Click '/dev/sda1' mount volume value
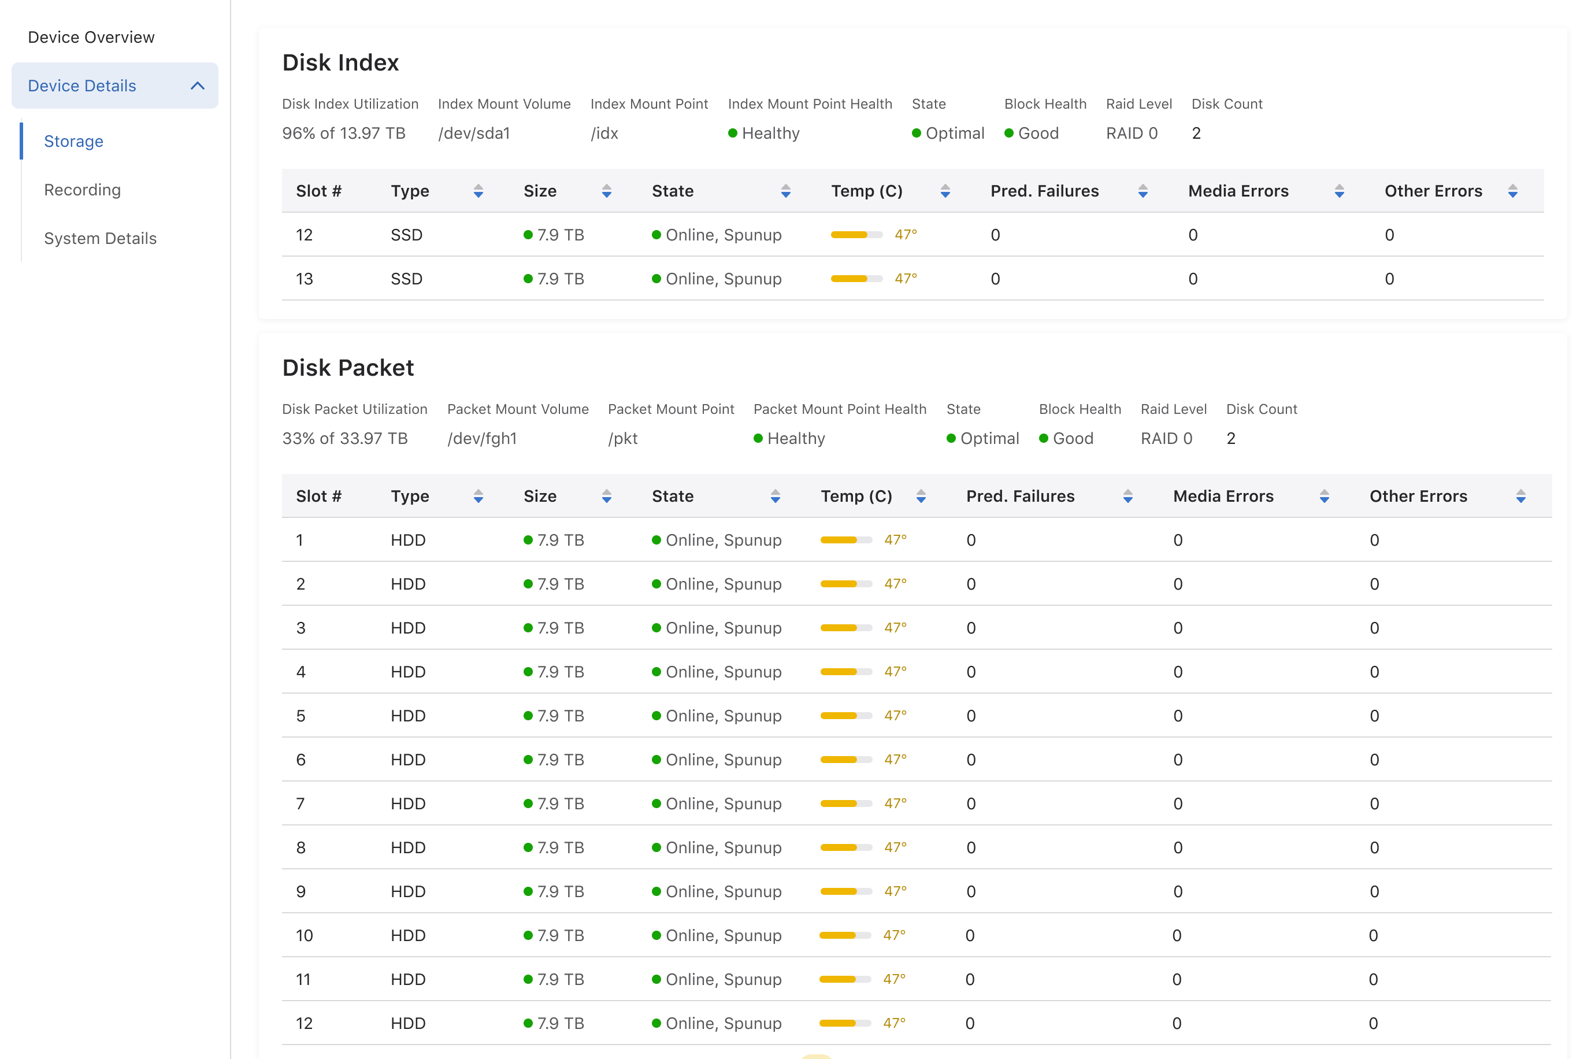The height and width of the screenshot is (1059, 1595). (x=474, y=133)
